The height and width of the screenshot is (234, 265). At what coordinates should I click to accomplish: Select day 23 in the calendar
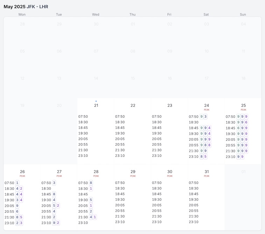point(170,105)
